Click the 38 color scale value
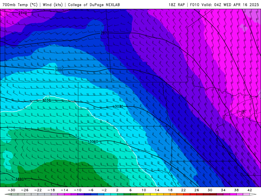 click(236, 190)
